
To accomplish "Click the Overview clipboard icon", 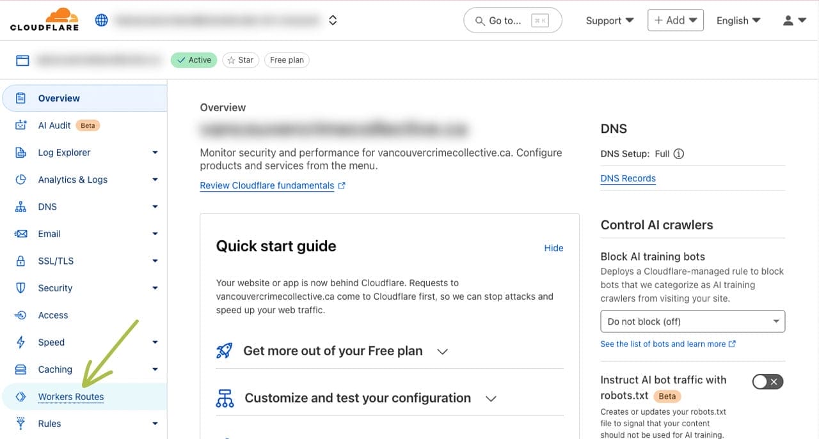I will [21, 98].
